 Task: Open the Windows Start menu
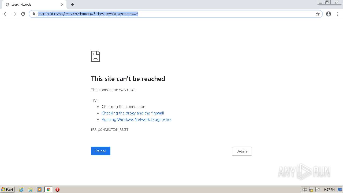[8, 190]
